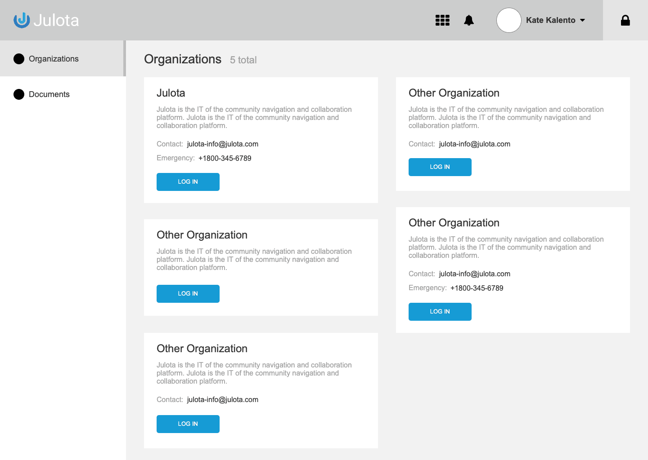This screenshot has height=460, width=648.
Task: Log in to middle-left Other Organization without contact
Action: coord(188,294)
